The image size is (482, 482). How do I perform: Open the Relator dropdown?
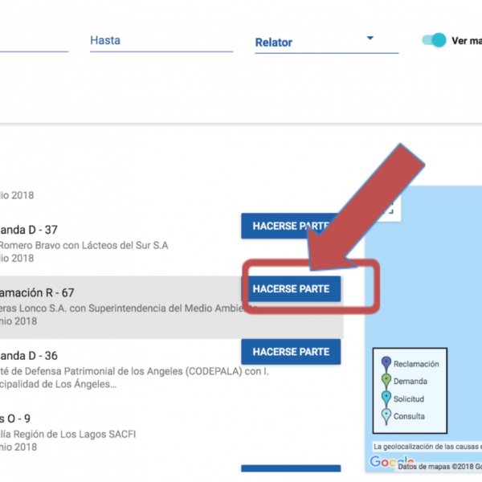(325, 43)
